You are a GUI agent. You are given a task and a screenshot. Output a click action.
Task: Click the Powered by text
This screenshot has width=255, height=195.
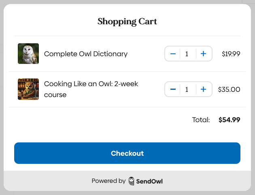pyautogui.click(x=108, y=181)
